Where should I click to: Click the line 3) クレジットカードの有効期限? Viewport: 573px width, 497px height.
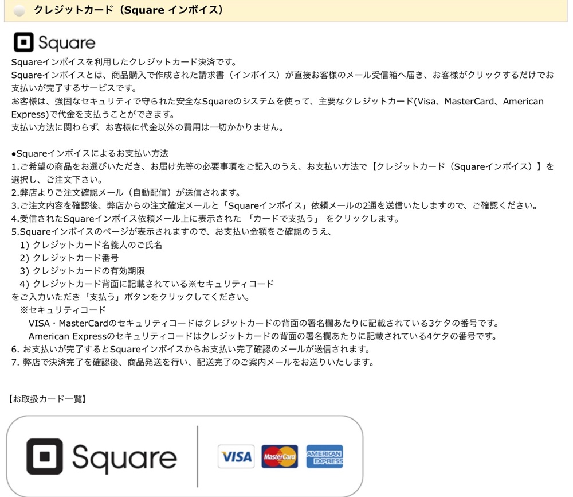tap(82, 271)
